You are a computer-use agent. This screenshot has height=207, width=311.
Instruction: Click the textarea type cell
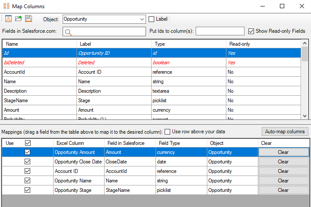pyautogui.click(x=189, y=91)
